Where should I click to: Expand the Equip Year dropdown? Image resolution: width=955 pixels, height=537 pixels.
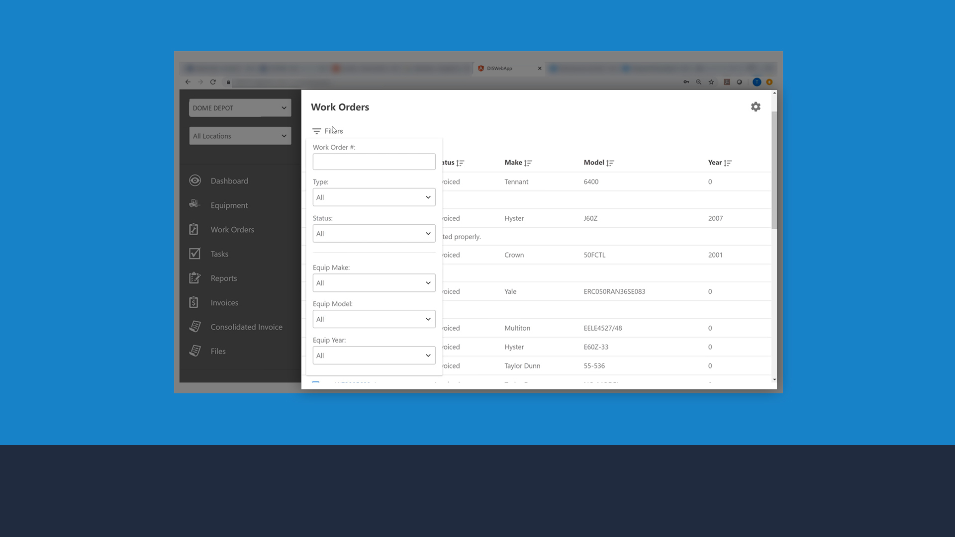click(374, 356)
